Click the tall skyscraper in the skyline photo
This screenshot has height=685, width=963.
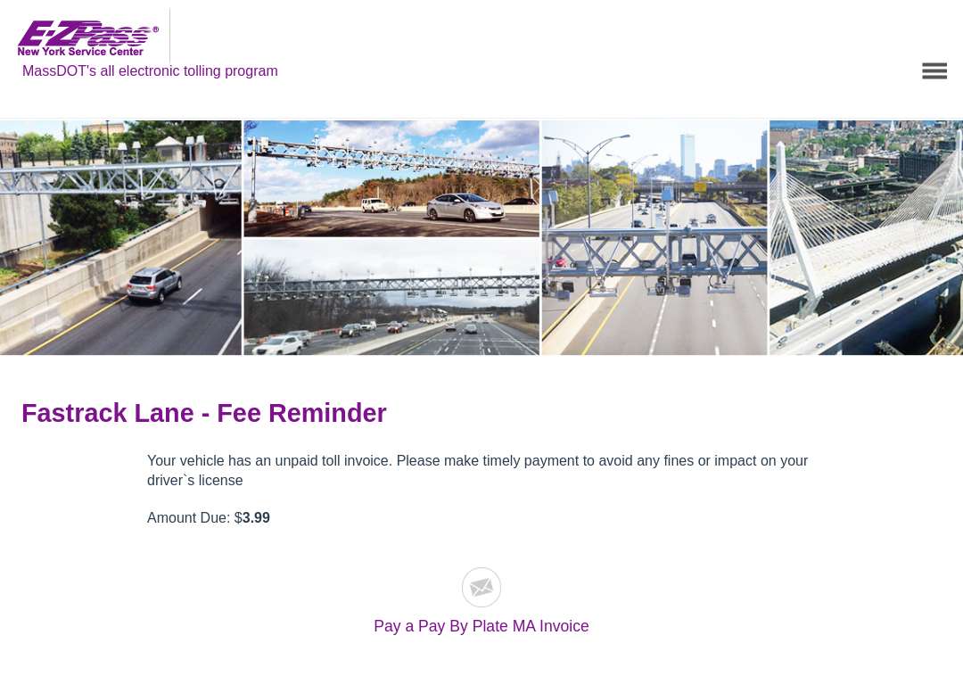tap(687, 156)
